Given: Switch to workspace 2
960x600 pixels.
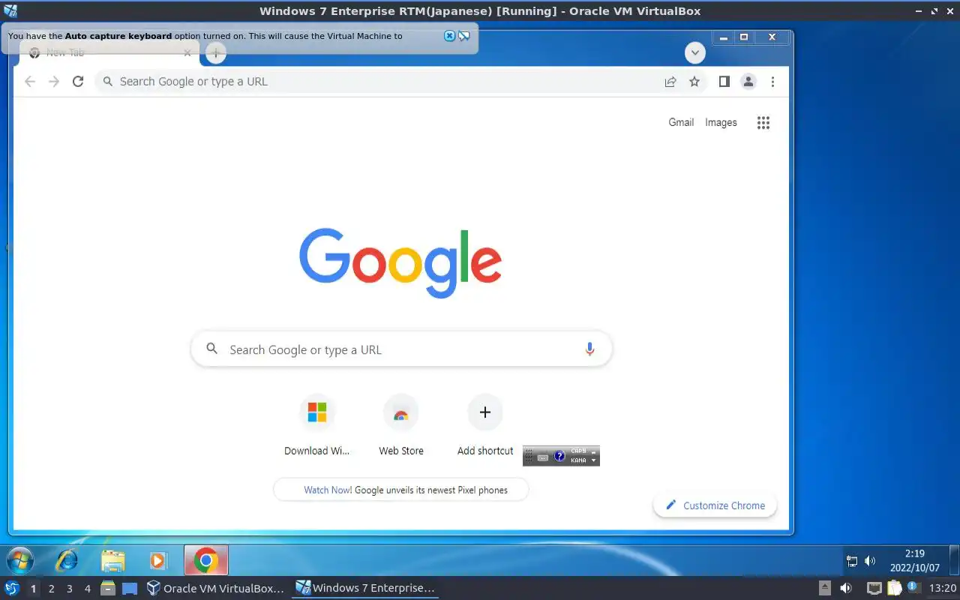Looking at the screenshot, I should click(51, 589).
